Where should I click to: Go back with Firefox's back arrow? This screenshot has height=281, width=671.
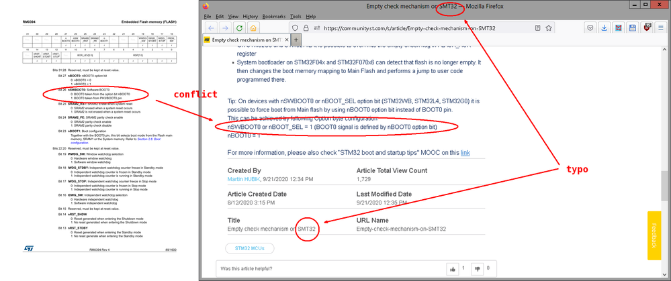[212, 28]
